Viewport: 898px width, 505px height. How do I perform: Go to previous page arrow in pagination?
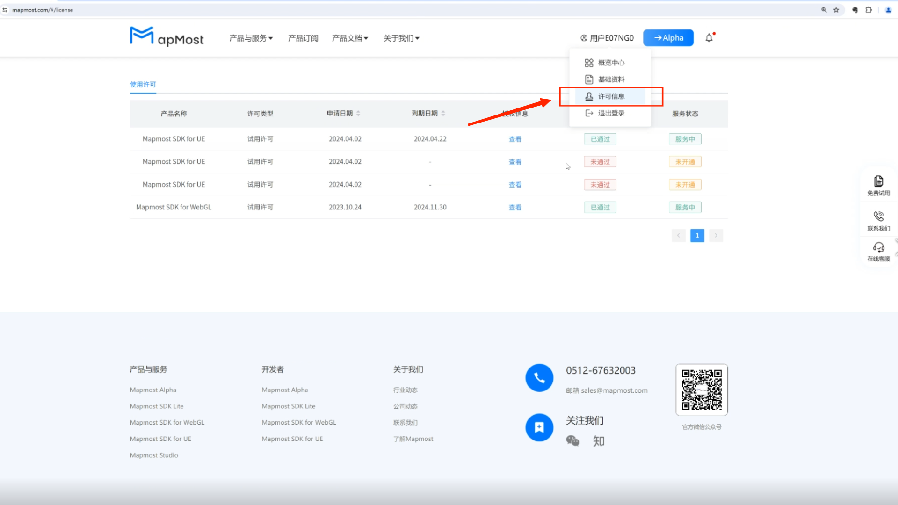tap(679, 236)
